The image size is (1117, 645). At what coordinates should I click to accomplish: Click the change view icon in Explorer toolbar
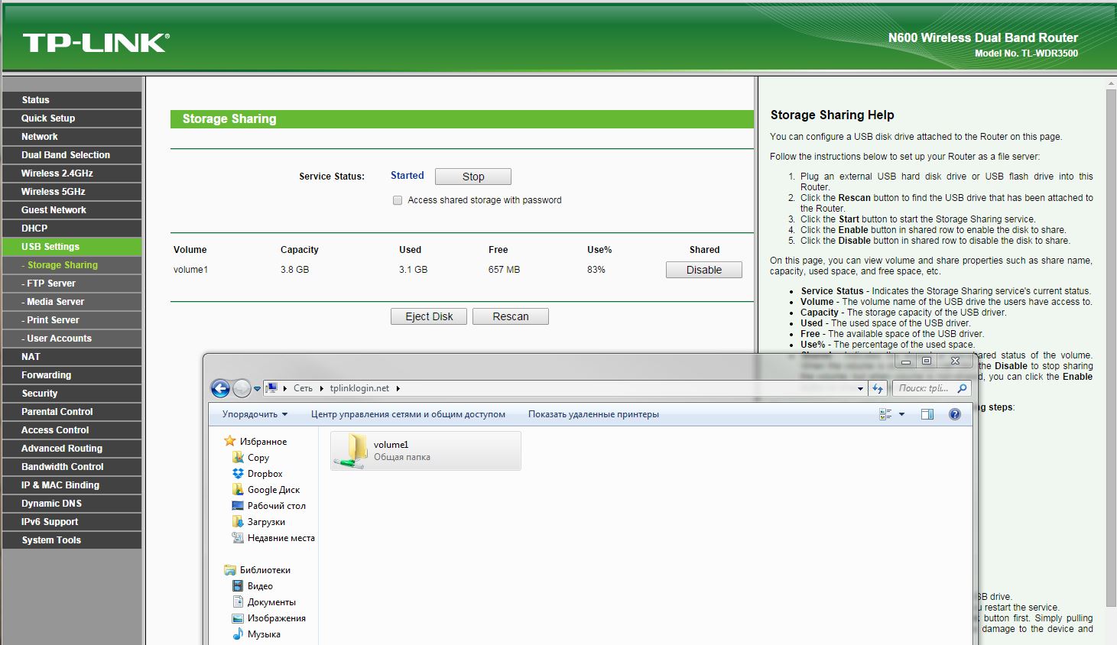click(x=885, y=414)
